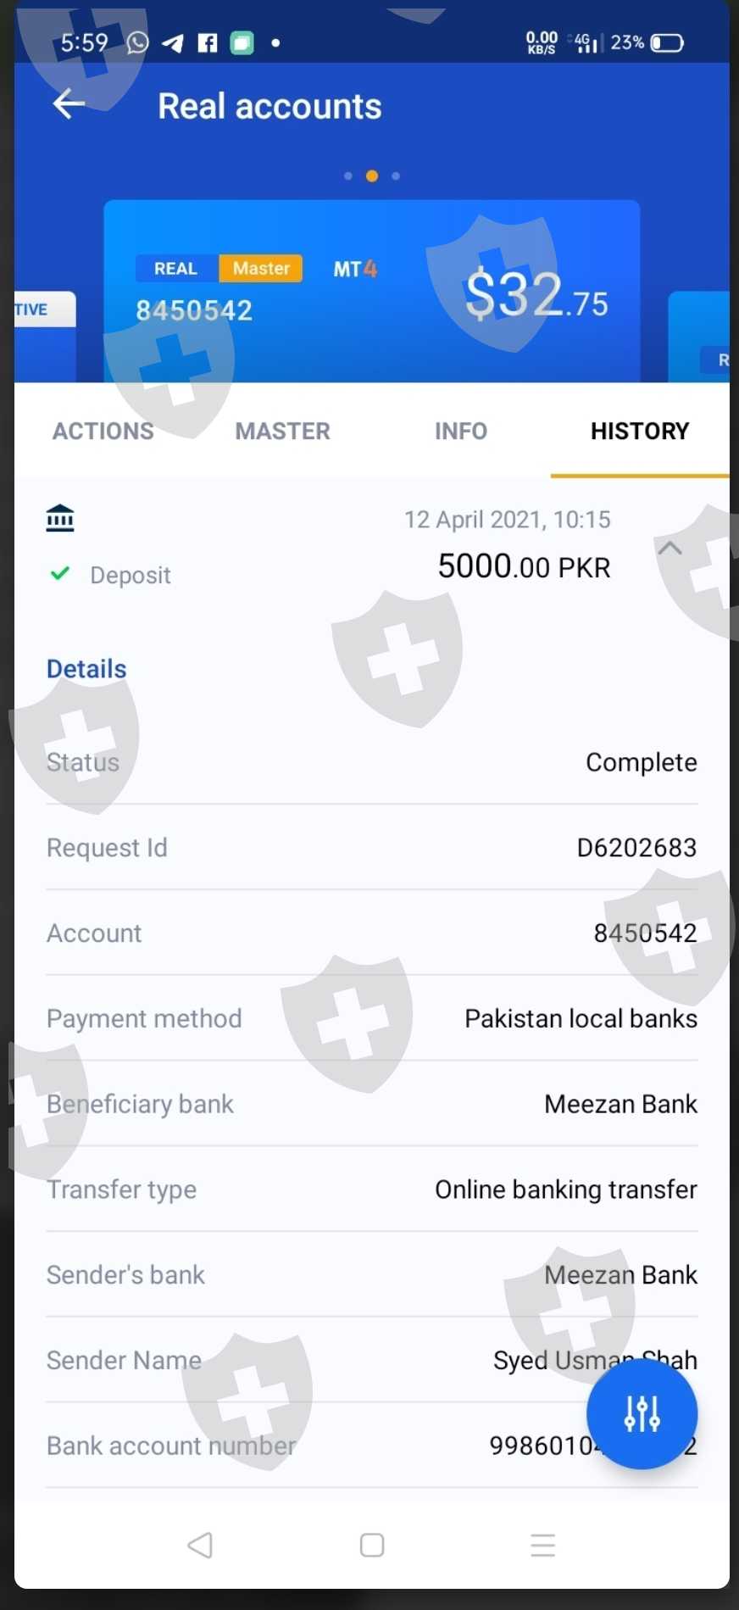Select the first carousel page dot

[x=348, y=176]
